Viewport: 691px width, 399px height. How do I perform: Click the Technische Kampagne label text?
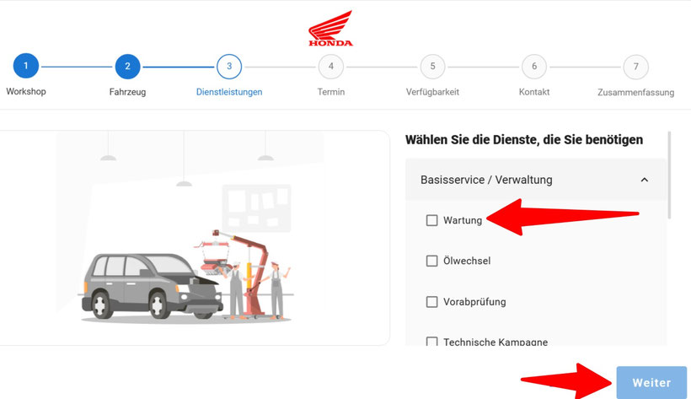tap(495, 342)
